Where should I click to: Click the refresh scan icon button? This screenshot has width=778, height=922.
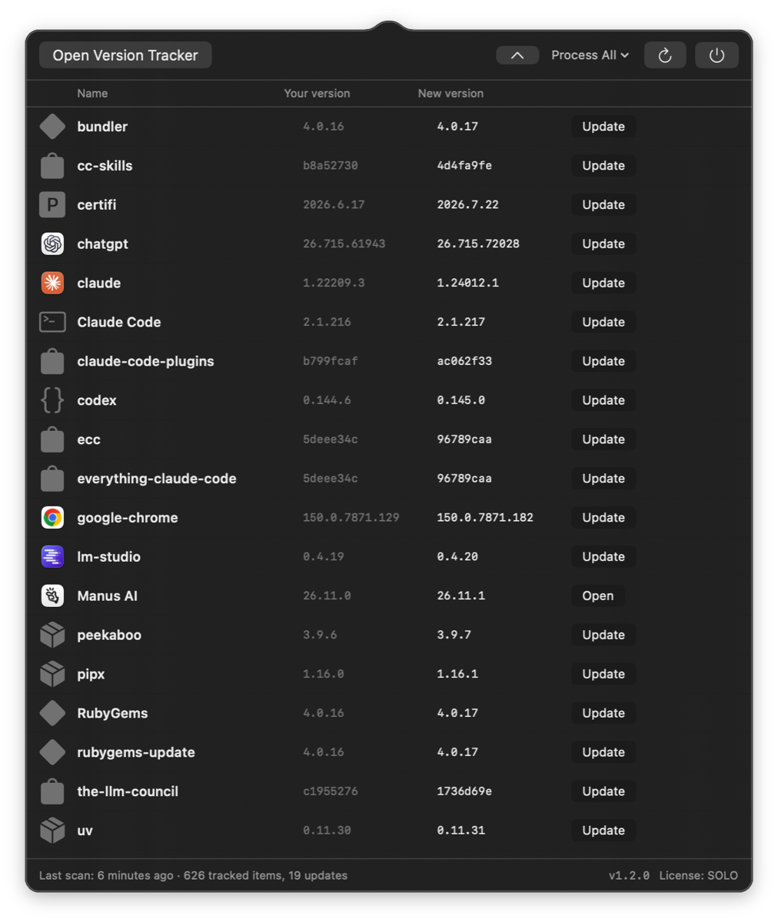click(665, 55)
